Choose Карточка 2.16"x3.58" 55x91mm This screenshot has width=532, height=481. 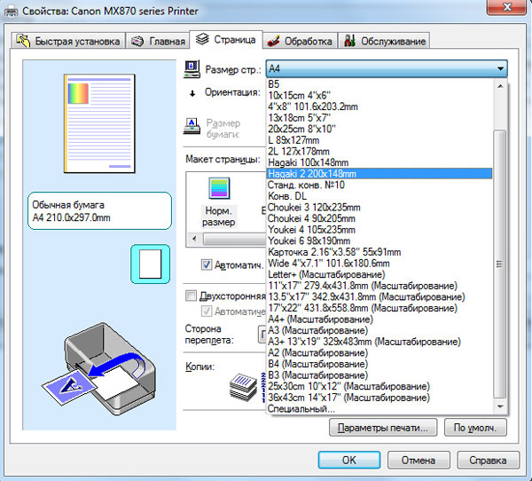(x=379, y=252)
